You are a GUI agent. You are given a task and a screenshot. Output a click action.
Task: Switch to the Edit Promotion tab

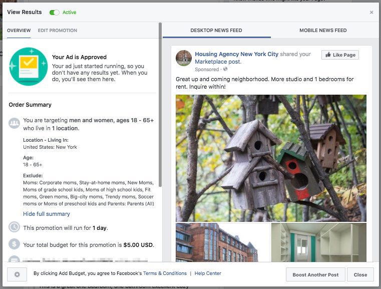58,31
